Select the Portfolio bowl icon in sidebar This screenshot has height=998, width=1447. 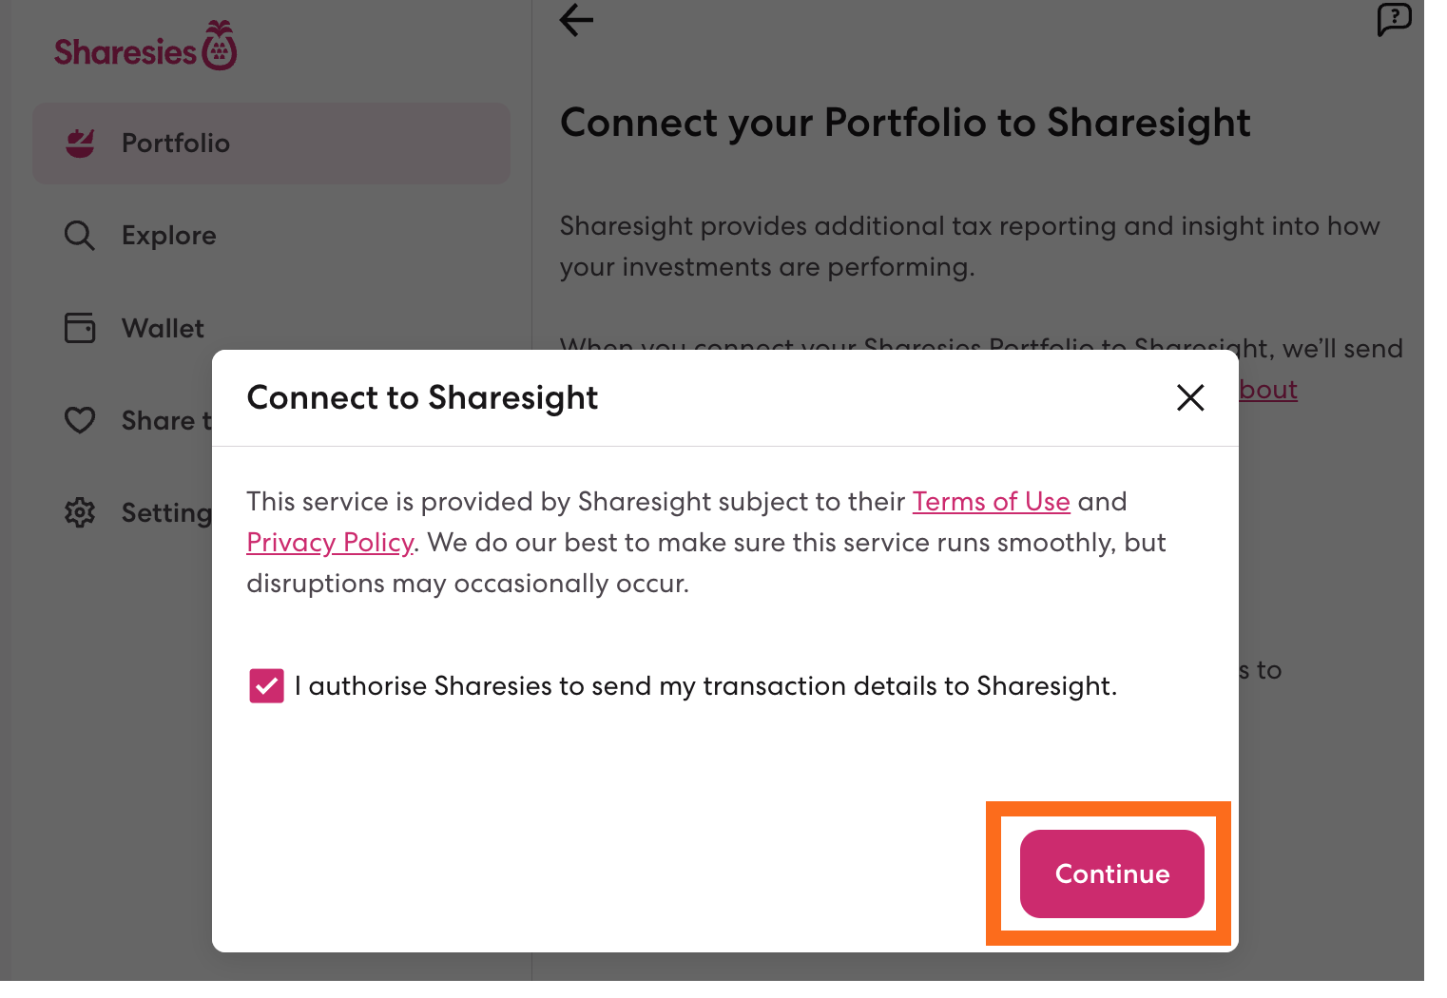tap(81, 143)
